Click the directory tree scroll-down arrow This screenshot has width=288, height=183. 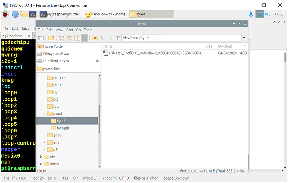99,166
